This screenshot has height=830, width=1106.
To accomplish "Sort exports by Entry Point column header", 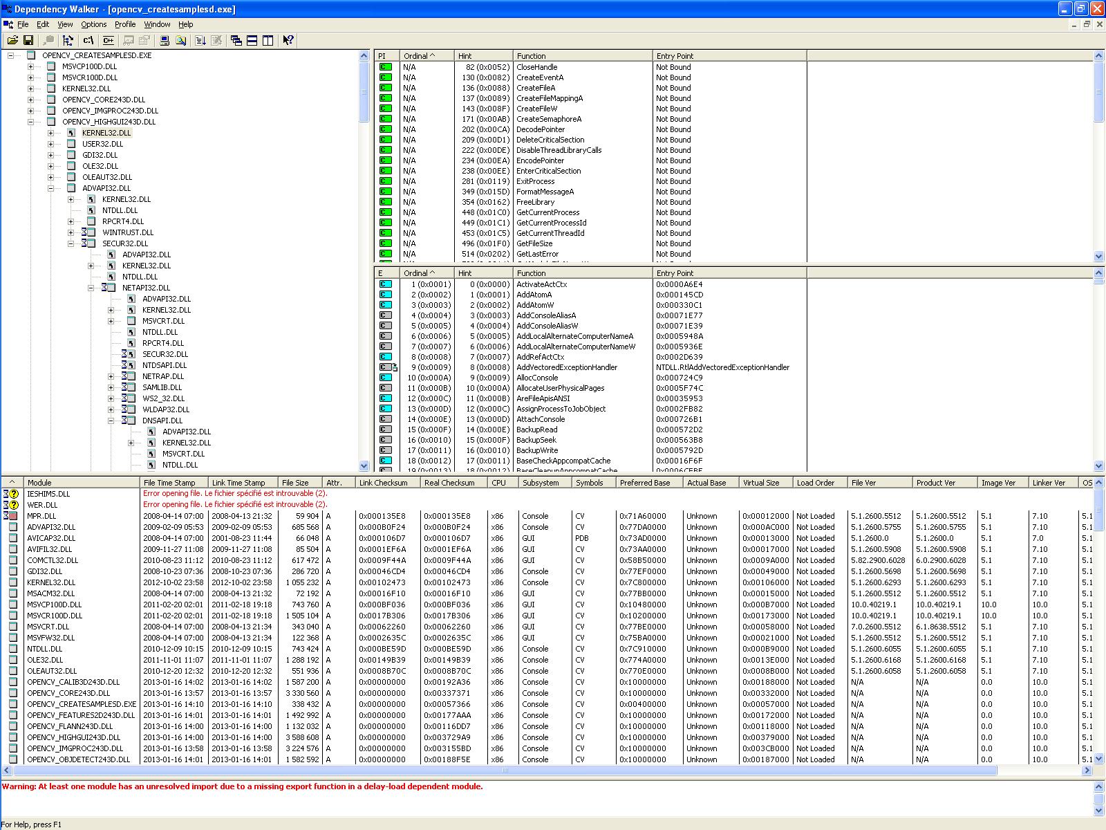I will [729, 273].
